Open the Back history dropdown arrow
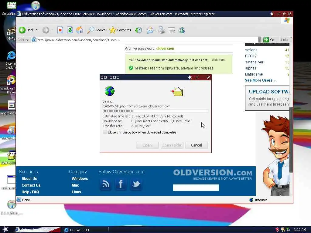Image resolution: width=311 pixels, height=233 pixels. (37, 30)
